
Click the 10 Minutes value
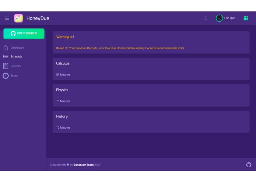63,127
